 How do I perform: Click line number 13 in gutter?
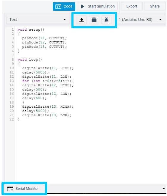(12, 81)
